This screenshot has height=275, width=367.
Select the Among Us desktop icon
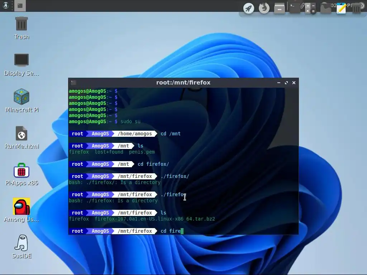22,210
